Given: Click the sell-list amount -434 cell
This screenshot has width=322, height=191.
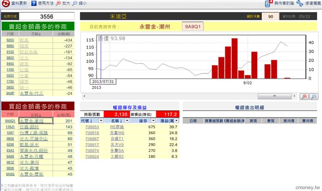Looking at the screenshot, I should tap(63, 40).
